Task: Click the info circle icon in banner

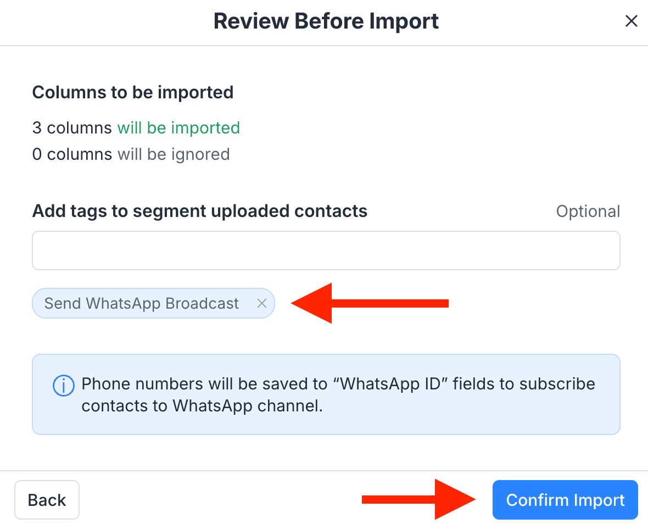Action: [63, 386]
